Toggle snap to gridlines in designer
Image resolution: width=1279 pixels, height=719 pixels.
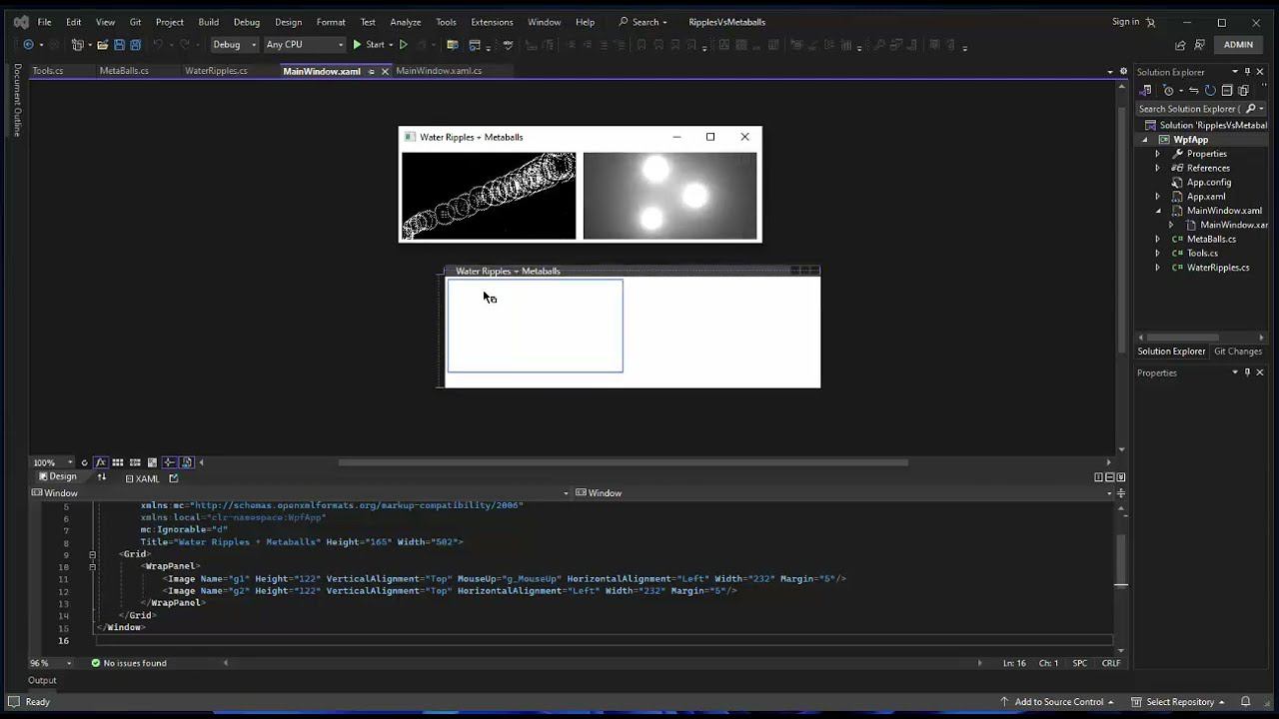135,462
